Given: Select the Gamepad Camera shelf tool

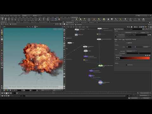Looking at the screenshot, I should point(143,19).
